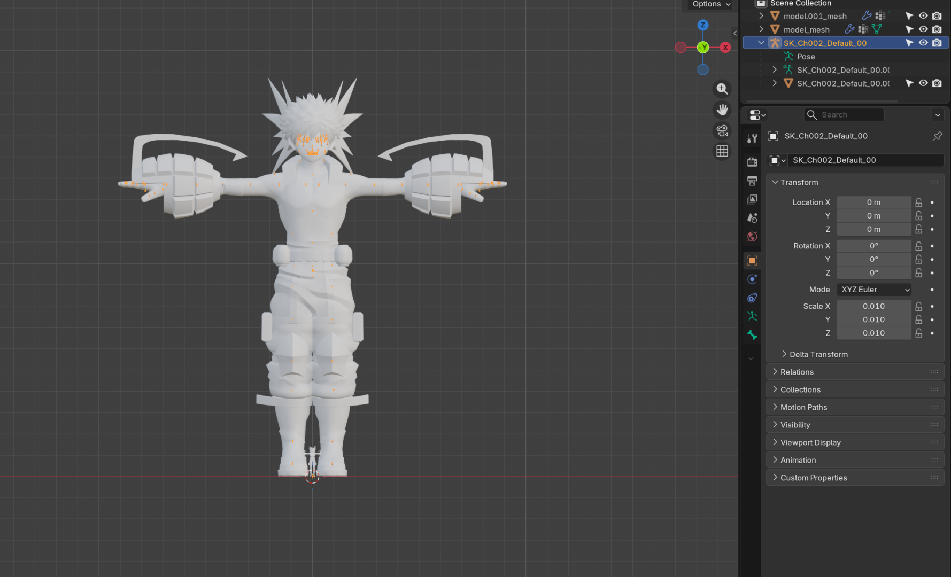The height and width of the screenshot is (577, 951).
Task: Disable rendering of model.001_mesh
Action: pyautogui.click(x=937, y=15)
